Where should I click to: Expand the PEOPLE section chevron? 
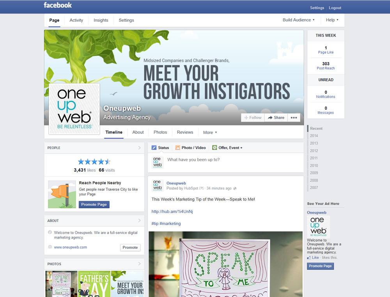click(x=139, y=148)
